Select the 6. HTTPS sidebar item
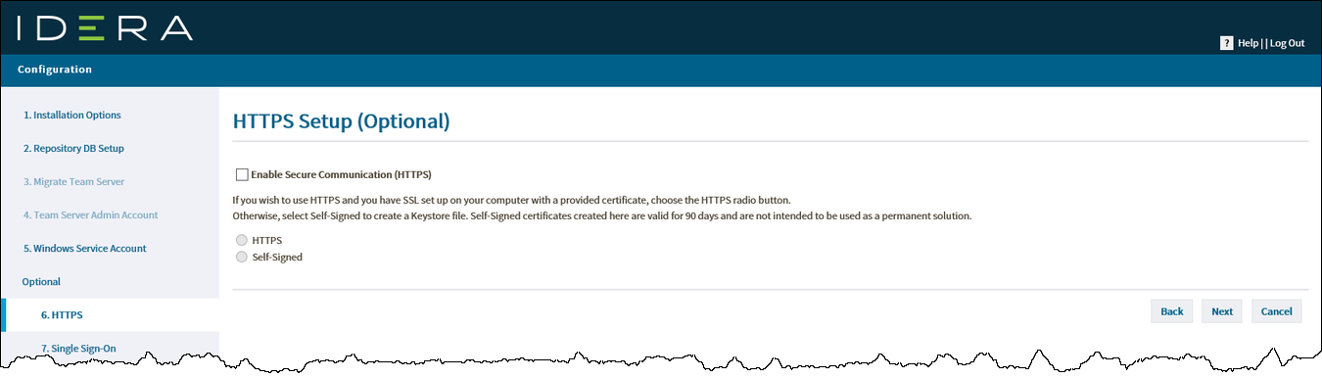Screen dimensions: 1322x379 click(62, 315)
